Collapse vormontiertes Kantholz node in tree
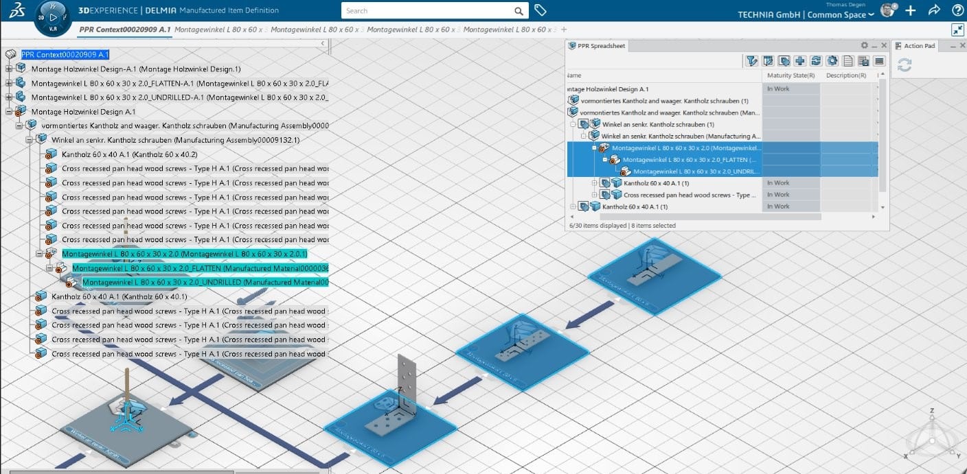Viewport: 967px width, 474px height. (x=19, y=126)
